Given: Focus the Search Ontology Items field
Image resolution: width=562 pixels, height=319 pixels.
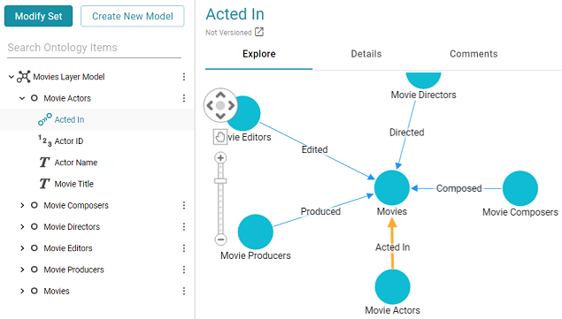Looking at the screenshot, I should tap(95, 48).
